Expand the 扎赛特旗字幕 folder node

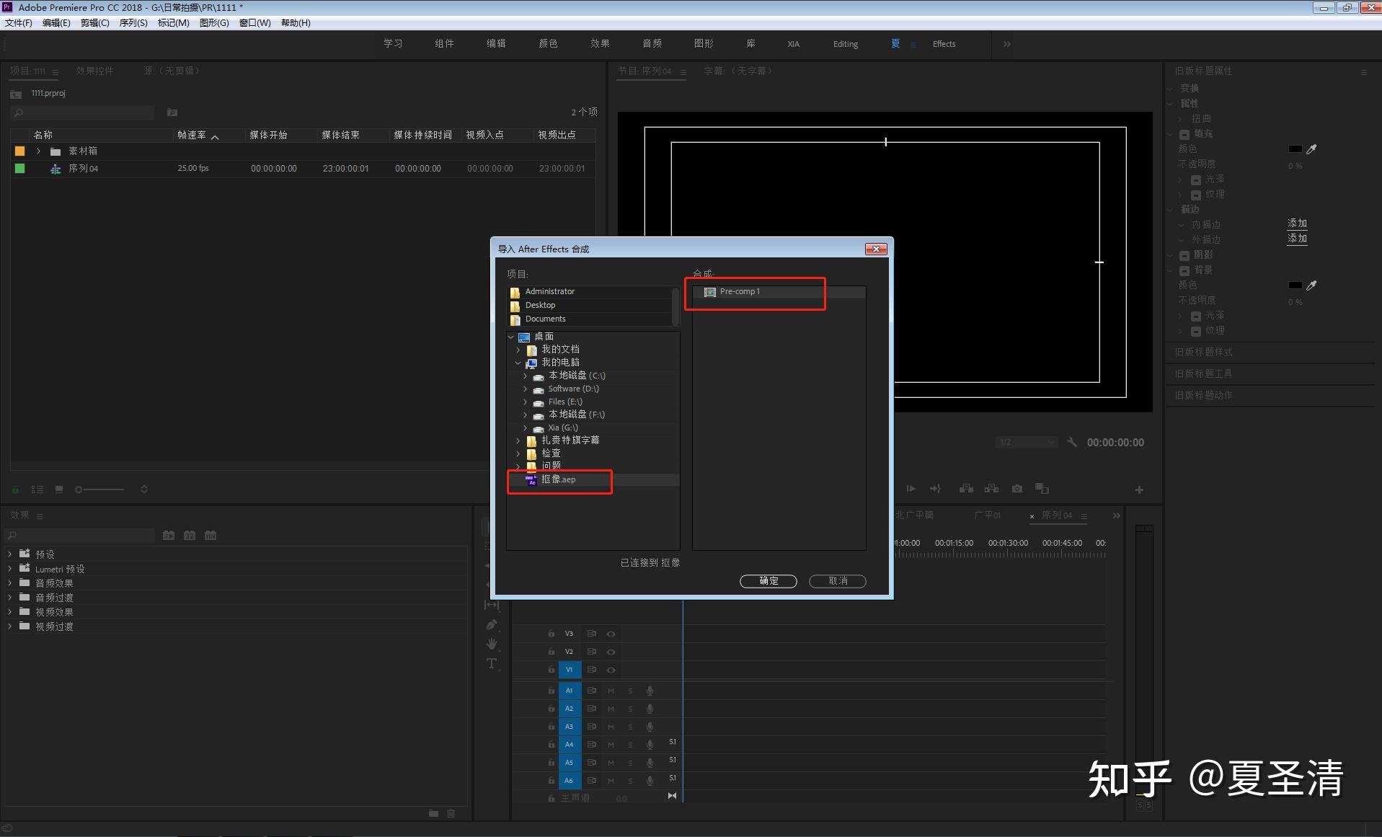(518, 440)
